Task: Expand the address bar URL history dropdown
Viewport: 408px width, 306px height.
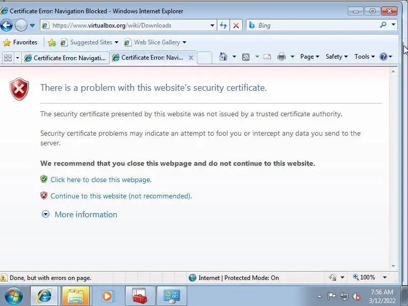Action: point(212,25)
